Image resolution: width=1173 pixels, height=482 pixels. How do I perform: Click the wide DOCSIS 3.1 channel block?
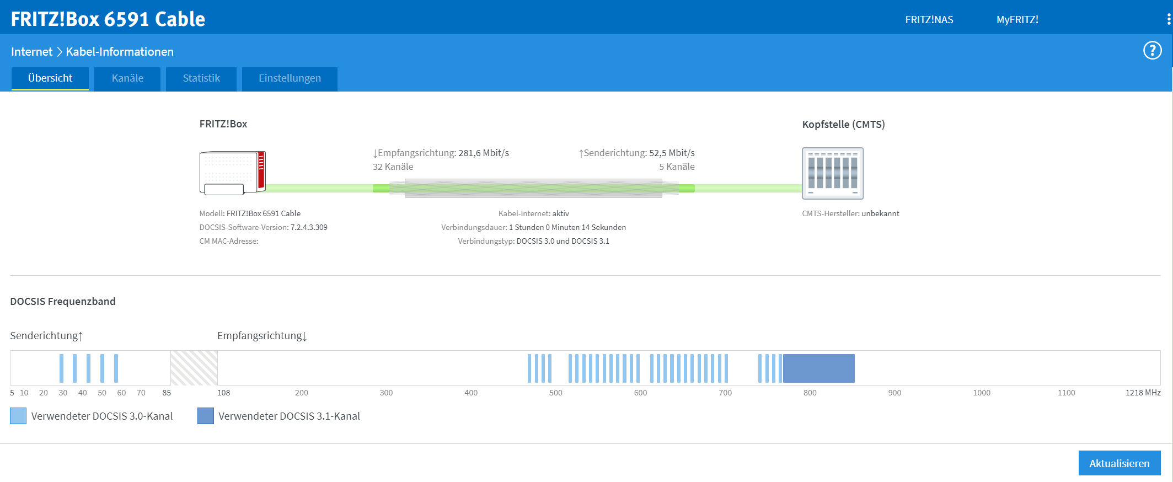pyautogui.click(x=818, y=368)
